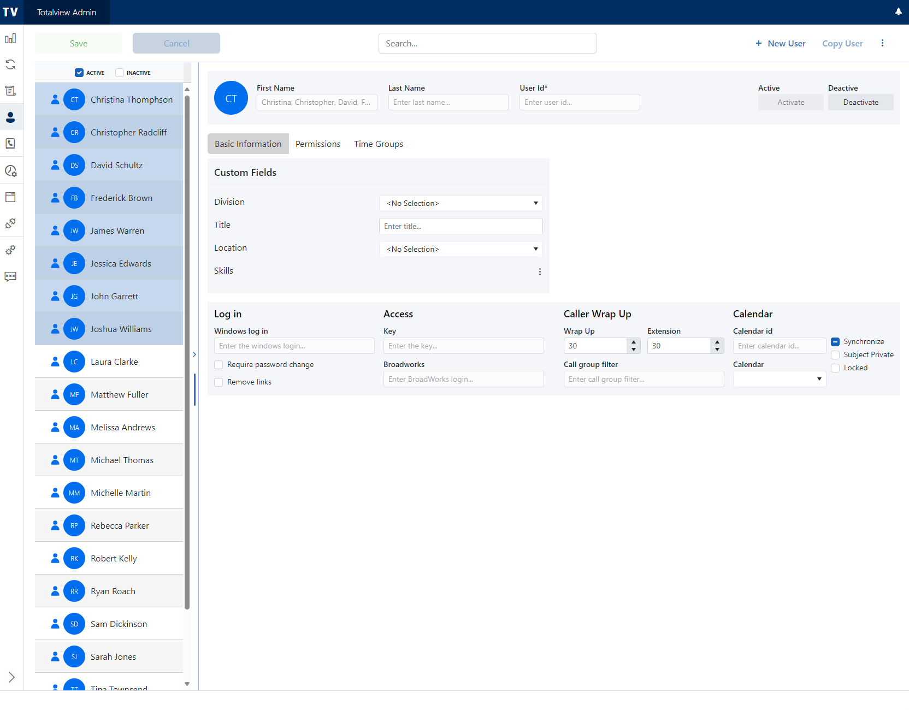The height and width of the screenshot is (710, 909).
Task: Open the reports list sidebar icon
Action: coord(10,91)
